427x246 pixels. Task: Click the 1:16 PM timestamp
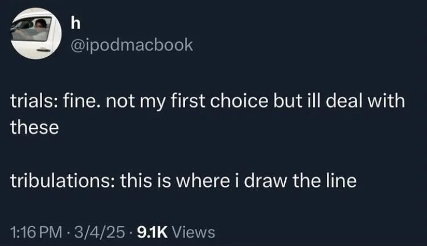coord(35,232)
